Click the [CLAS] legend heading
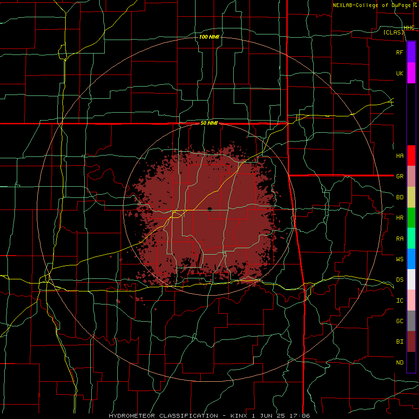 [x=393, y=33]
